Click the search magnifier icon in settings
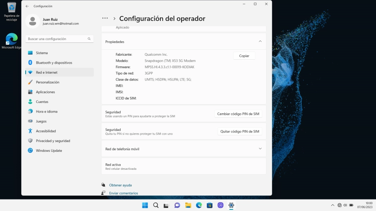The image size is (376, 211). [x=89, y=39]
